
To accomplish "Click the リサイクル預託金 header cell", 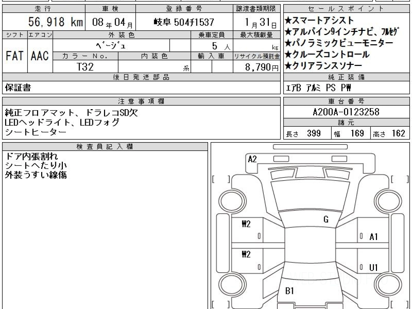I will [x=256, y=56].
